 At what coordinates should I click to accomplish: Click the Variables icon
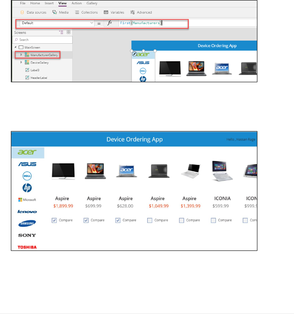[x=106, y=12]
